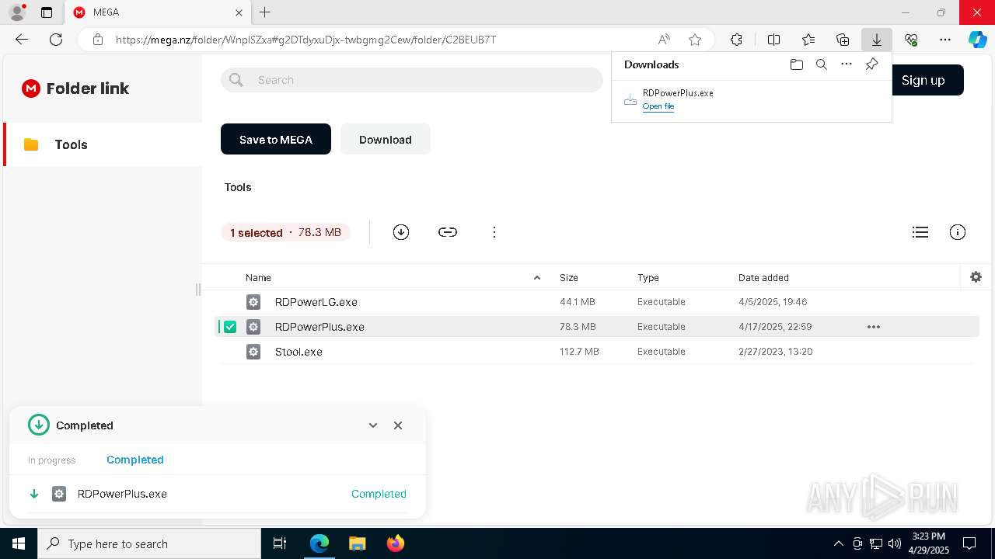Click the Download button
This screenshot has width=995, height=559.
[386, 139]
